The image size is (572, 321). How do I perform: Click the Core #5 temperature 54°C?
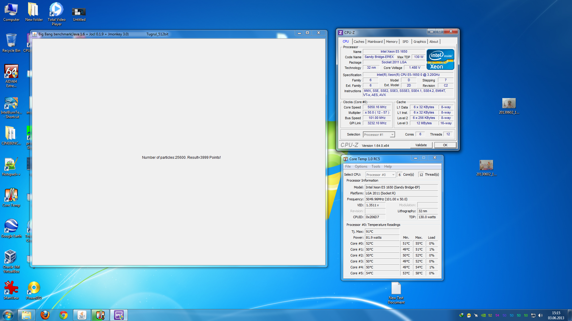(x=382, y=273)
